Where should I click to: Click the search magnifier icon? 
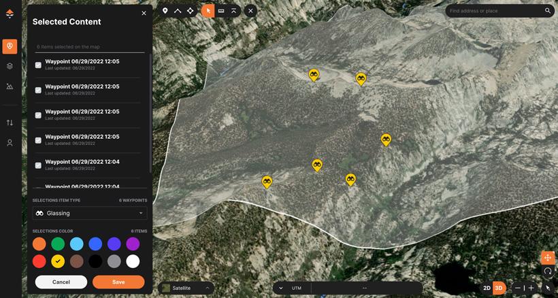pyautogui.click(x=548, y=11)
